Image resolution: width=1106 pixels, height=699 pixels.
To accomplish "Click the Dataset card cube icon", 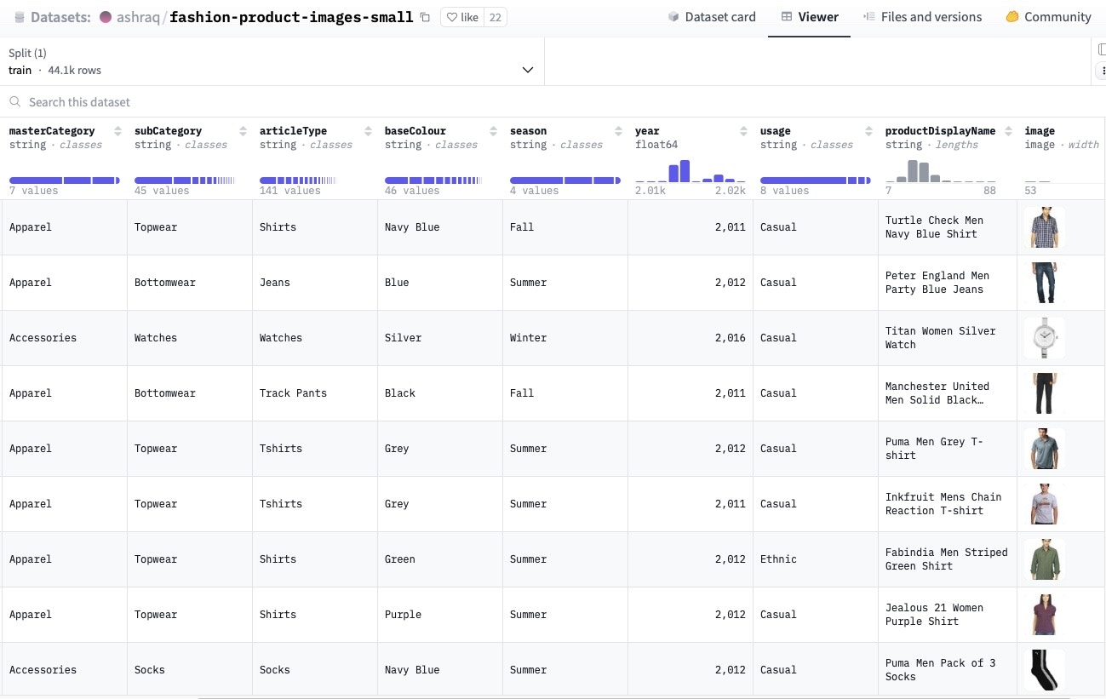I will coord(673,17).
